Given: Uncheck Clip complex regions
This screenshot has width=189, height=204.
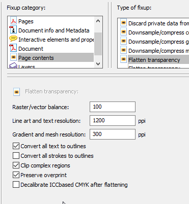Looking at the screenshot, I should (x=16, y=165).
